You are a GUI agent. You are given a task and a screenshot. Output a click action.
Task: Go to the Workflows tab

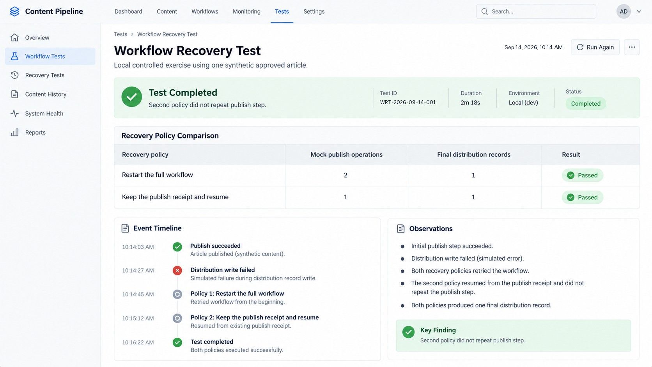pyautogui.click(x=205, y=11)
